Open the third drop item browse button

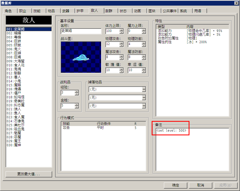click(x=144, y=106)
